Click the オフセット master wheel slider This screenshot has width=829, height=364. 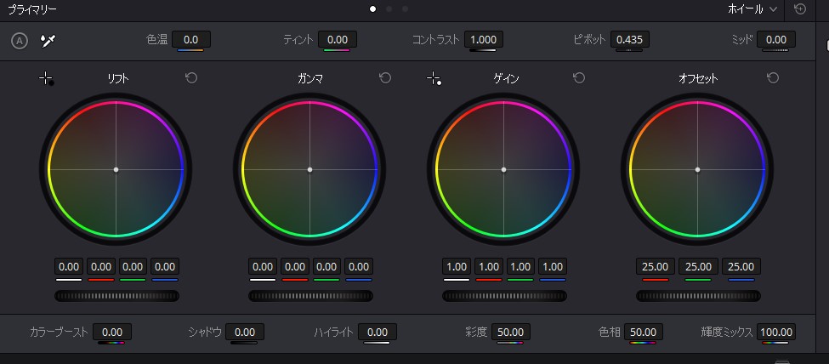tap(698, 296)
